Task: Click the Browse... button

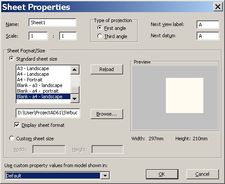Action: pos(107,114)
